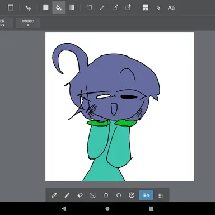Select the Aa text tool
Screen dimensions: 215x215
tap(171, 8)
